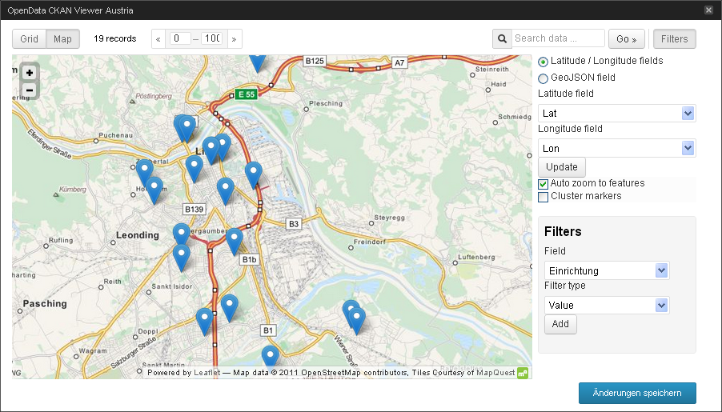Viewport: 722px width, 412px height.
Task: Open the filter Field dropdown Einrichtung
Action: click(607, 270)
